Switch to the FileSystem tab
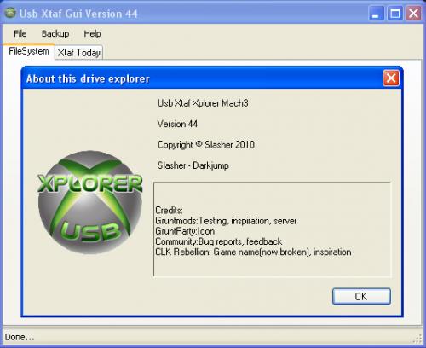426x348 pixels. 29,51
